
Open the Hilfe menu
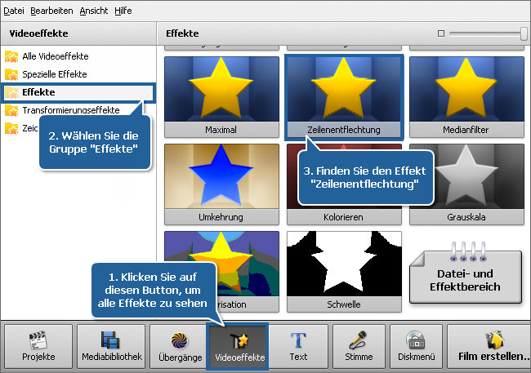(x=123, y=11)
